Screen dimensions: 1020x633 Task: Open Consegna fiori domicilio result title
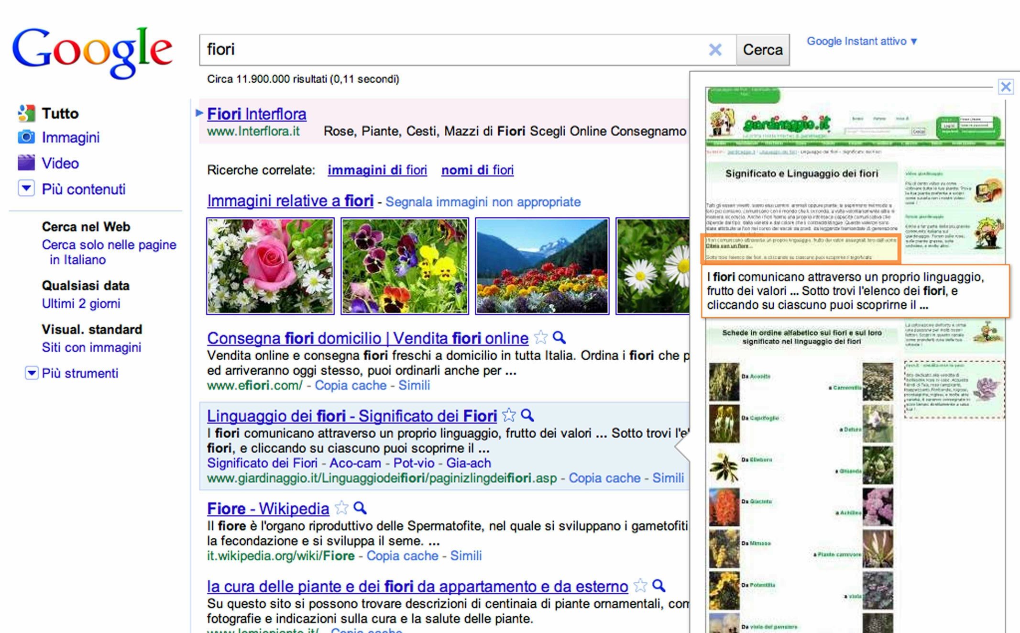[x=368, y=338]
